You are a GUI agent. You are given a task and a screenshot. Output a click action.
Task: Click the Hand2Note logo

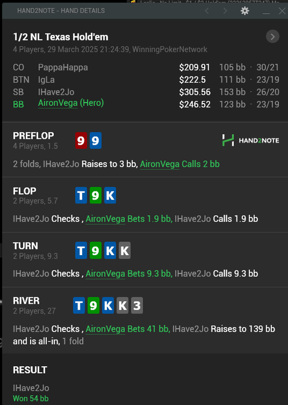[250, 140]
